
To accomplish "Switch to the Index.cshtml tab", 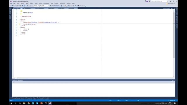I will (53, 8).
